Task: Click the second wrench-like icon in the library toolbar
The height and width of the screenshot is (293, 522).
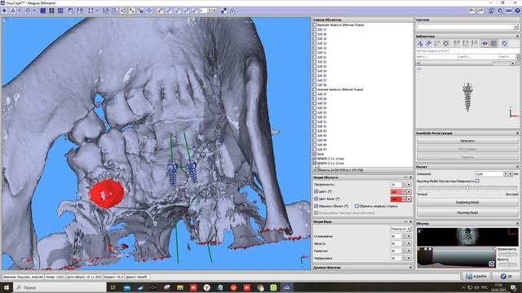Action: coord(428,43)
